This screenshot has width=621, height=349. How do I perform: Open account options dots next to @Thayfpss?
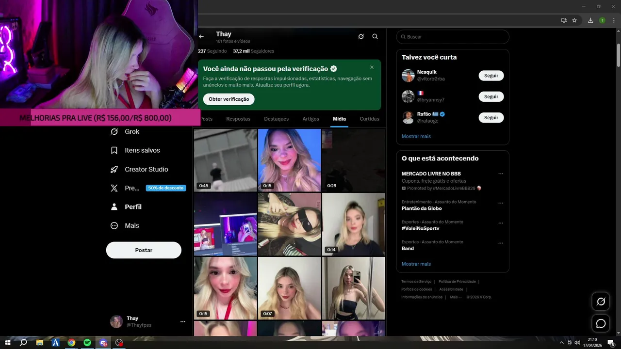183,321
